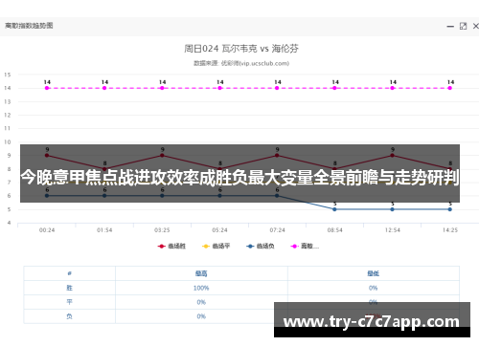Click the y-axis label 4
The height and width of the screenshot is (346, 479).
pyautogui.click(x=9, y=223)
